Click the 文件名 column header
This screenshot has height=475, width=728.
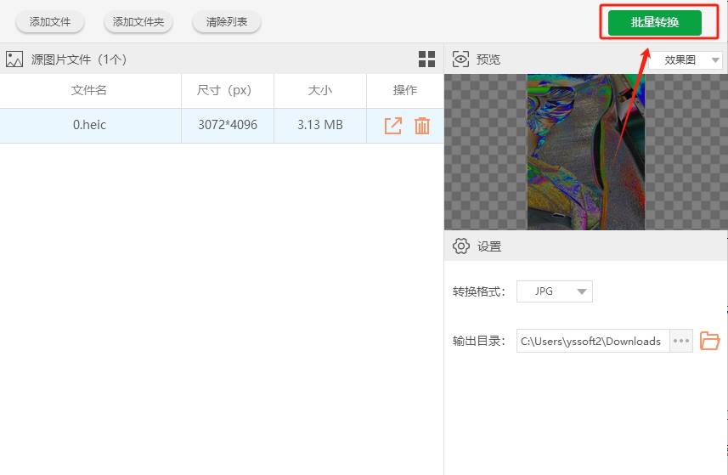pos(89,90)
